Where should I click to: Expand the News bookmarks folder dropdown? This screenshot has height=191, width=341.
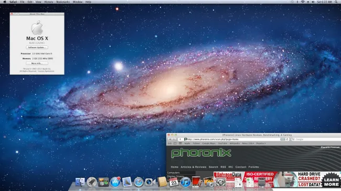pos(248,143)
